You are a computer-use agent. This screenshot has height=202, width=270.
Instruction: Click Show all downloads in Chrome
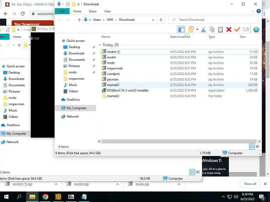(250, 184)
